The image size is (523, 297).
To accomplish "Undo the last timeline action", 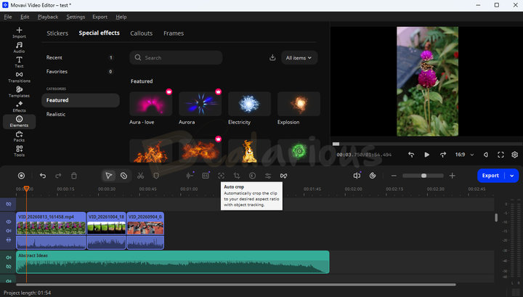I will click(x=43, y=176).
